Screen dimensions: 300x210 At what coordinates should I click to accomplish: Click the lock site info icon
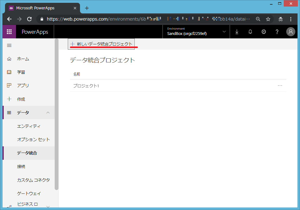click(42, 19)
